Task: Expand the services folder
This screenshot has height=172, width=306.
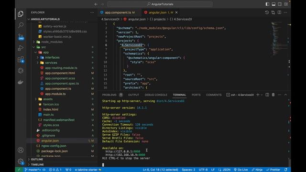Action: click(51, 63)
